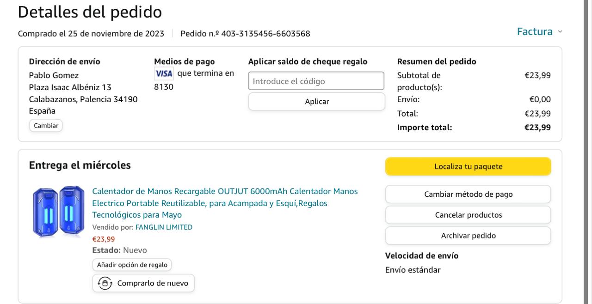Click Añadir opción de regalo
This screenshot has height=304, width=592.
[x=132, y=265]
